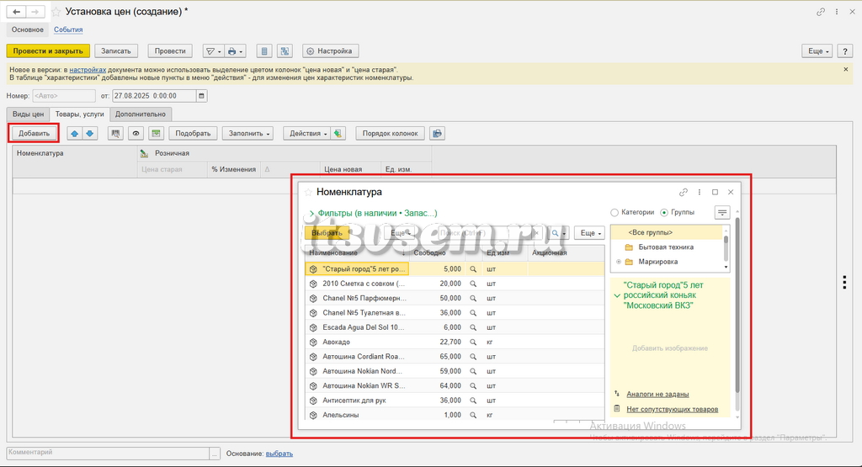Click the barcode search icon

point(115,134)
